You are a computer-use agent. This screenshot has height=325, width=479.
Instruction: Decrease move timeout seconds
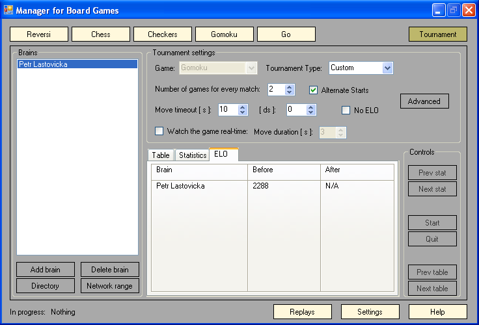pos(243,112)
